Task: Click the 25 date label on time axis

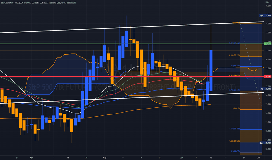Action: [x=86, y=158]
